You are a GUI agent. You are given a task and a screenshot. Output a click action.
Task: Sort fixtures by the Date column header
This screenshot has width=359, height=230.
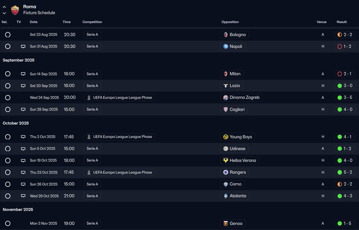point(34,22)
